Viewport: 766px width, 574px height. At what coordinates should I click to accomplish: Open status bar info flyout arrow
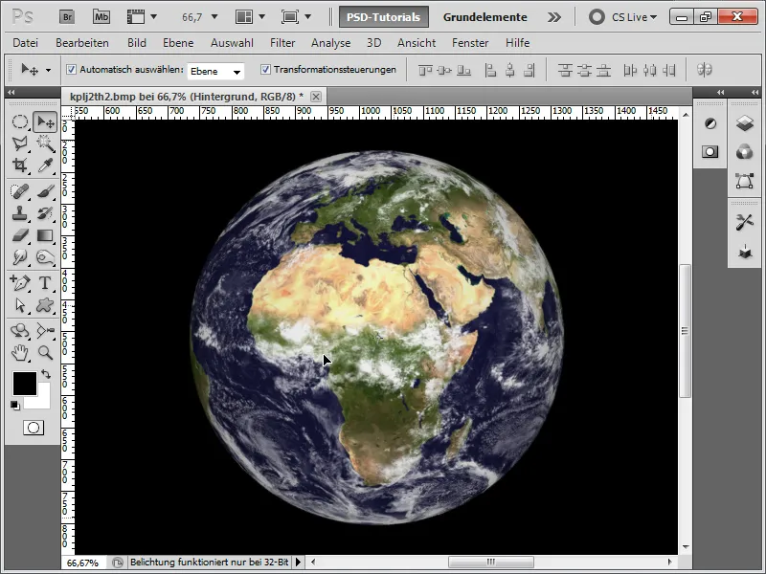(298, 563)
